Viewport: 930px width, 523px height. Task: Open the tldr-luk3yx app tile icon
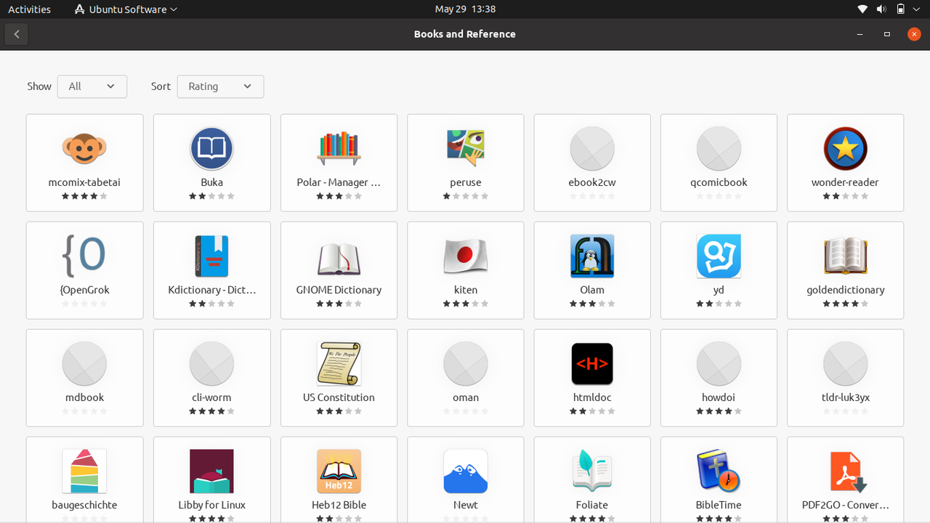pos(846,363)
